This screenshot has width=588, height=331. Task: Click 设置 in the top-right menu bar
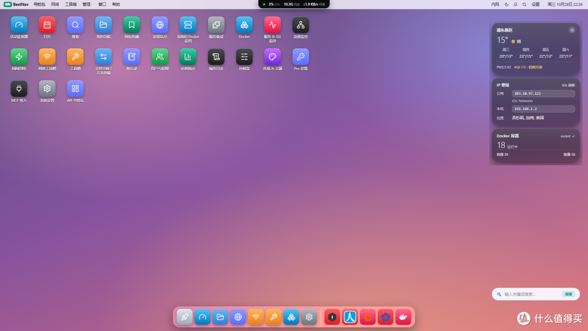coord(536,4)
